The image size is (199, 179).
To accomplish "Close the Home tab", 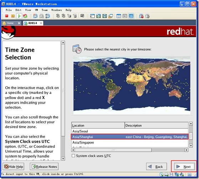I will click(19, 23).
